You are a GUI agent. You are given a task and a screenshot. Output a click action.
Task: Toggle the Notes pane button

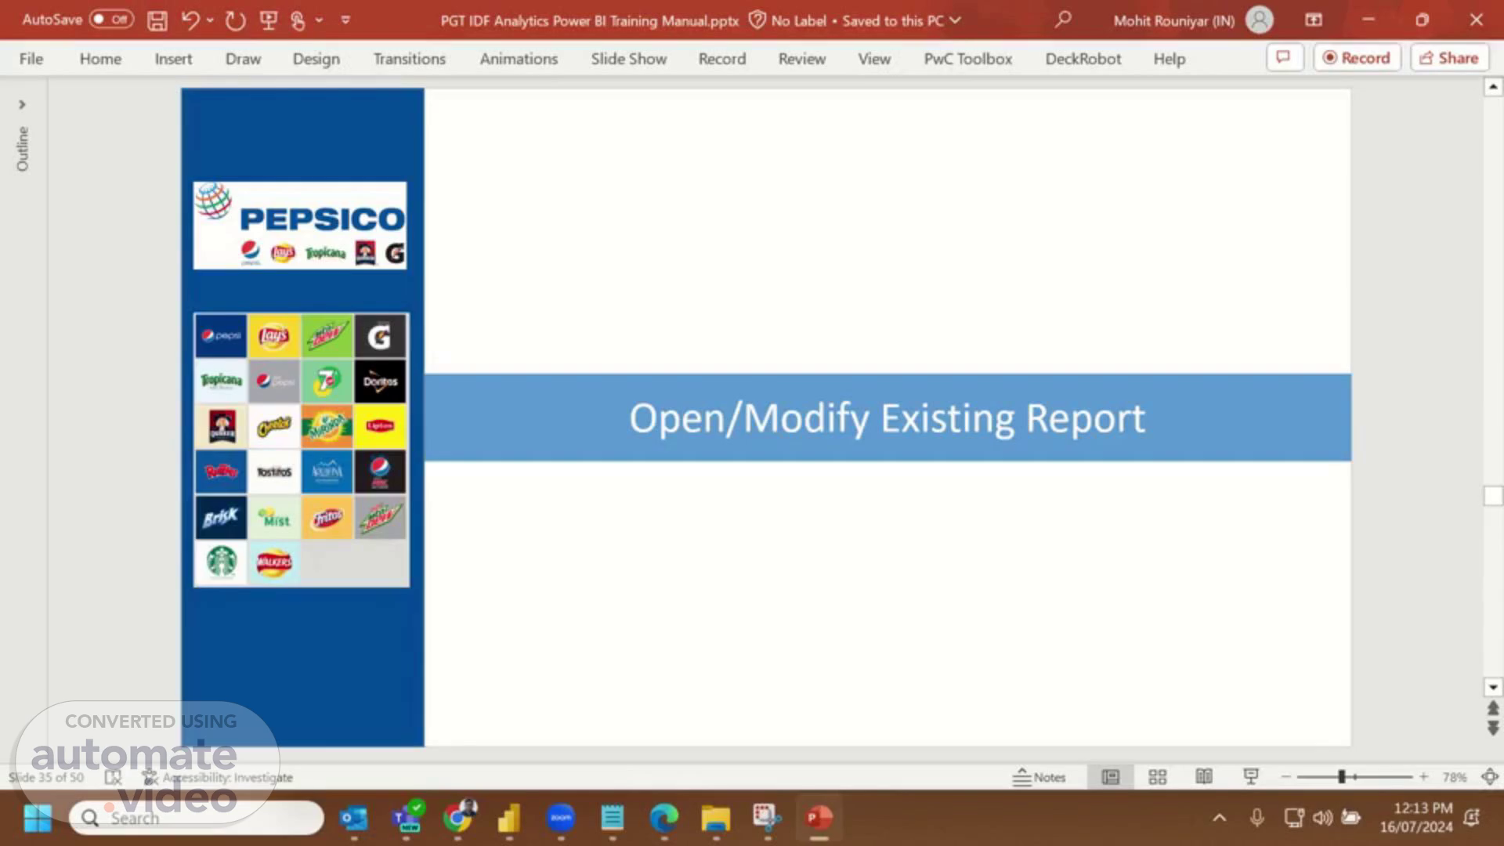click(x=1039, y=777)
